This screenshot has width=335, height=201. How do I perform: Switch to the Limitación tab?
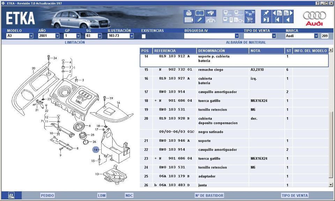pyautogui.click(x=75, y=42)
